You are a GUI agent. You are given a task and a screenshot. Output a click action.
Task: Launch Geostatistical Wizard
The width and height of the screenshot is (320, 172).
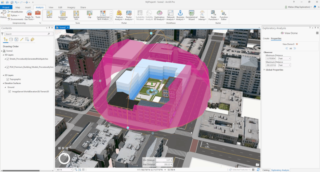point(192,16)
